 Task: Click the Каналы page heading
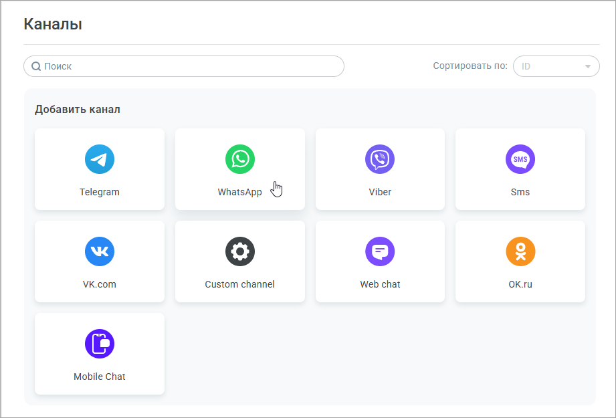[53, 24]
